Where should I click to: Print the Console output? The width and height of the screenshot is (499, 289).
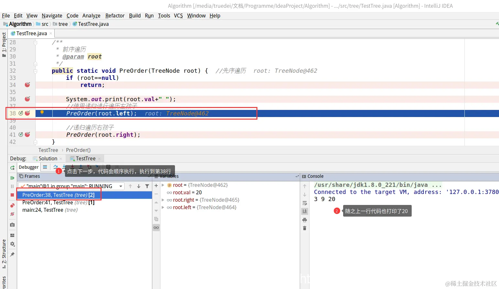(305, 220)
